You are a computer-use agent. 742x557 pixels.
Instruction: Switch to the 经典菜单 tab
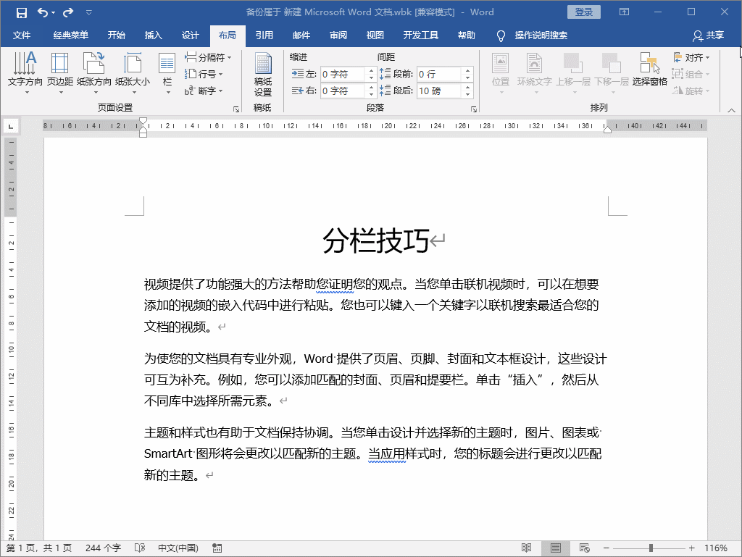coord(70,35)
